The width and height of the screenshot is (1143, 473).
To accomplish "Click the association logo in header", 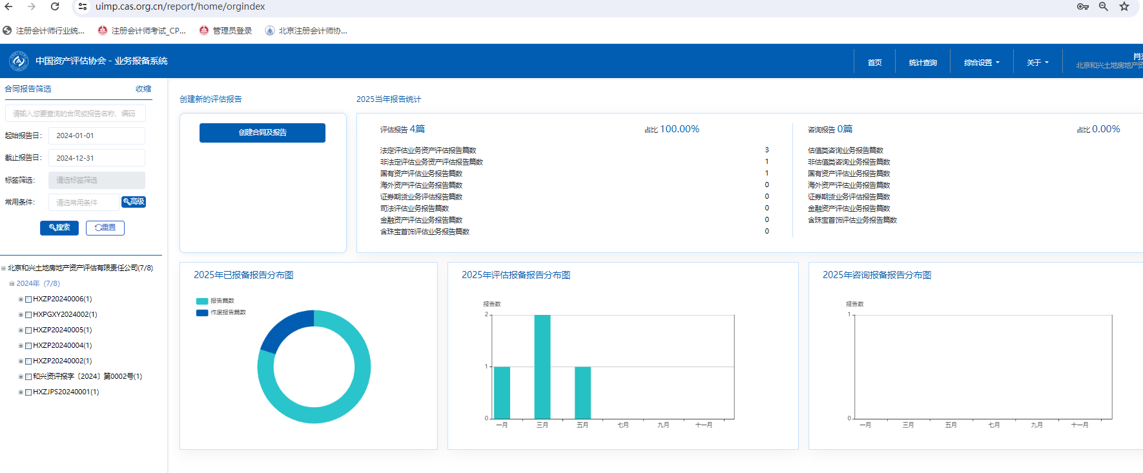I will click(x=19, y=61).
